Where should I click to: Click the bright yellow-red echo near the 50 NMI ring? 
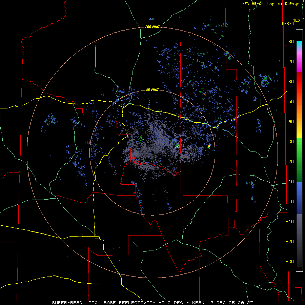click(x=209, y=146)
